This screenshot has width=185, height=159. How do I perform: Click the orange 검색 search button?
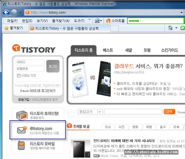pyautogui.click(x=169, y=112)
